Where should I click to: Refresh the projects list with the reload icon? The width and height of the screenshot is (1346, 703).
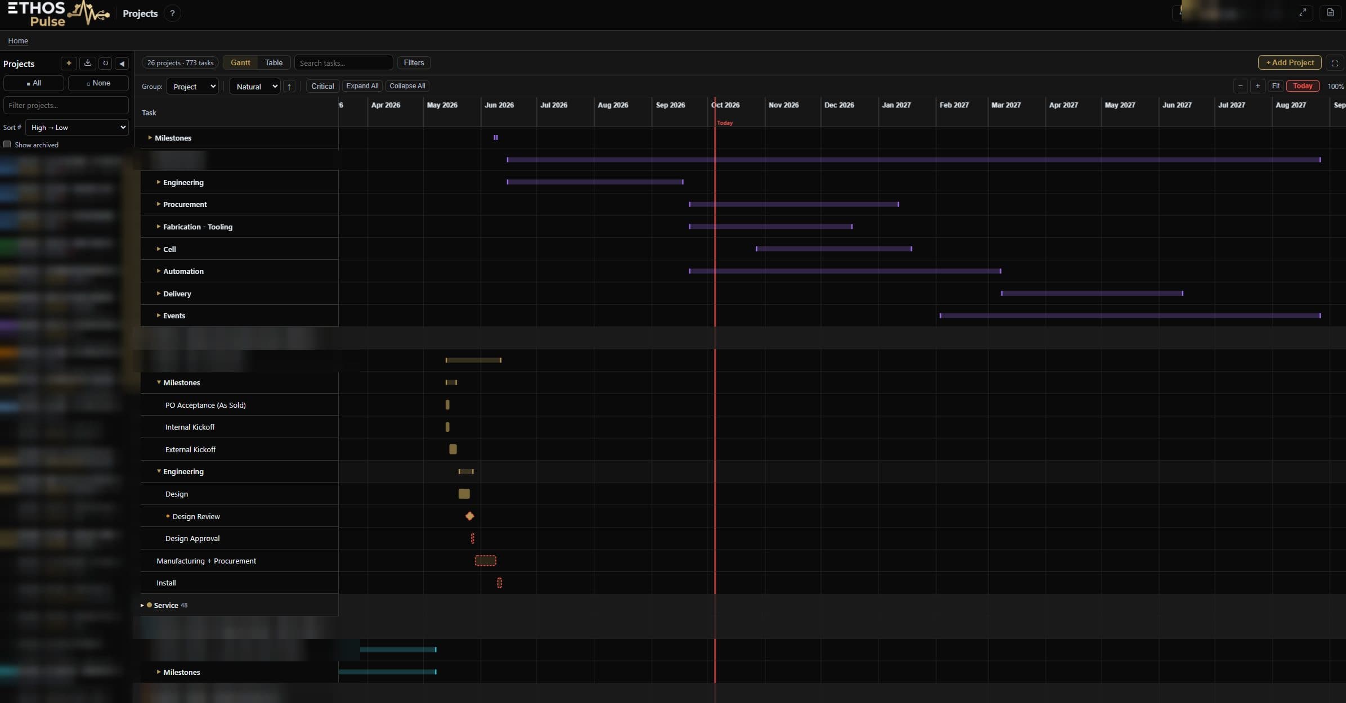(105, 63)
